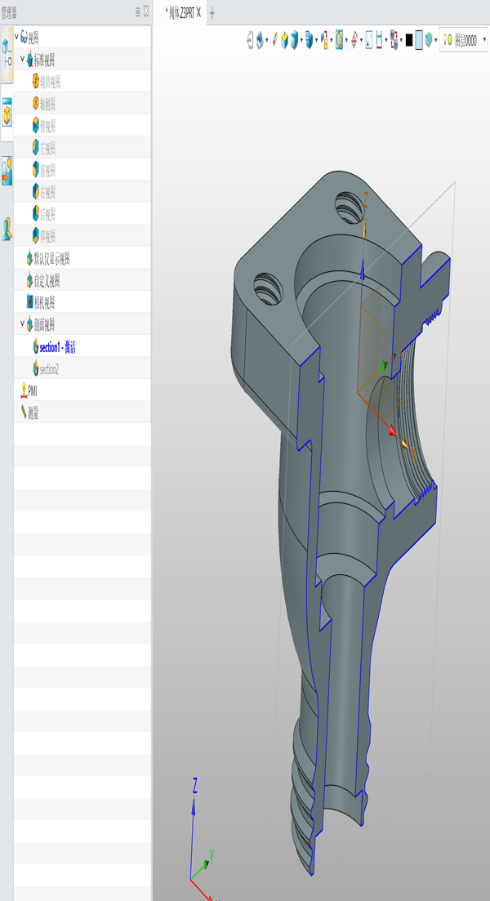Screen dimensions: 490x901
Task: Collapse the 视图 root tree node
Action: pos(16,37)
